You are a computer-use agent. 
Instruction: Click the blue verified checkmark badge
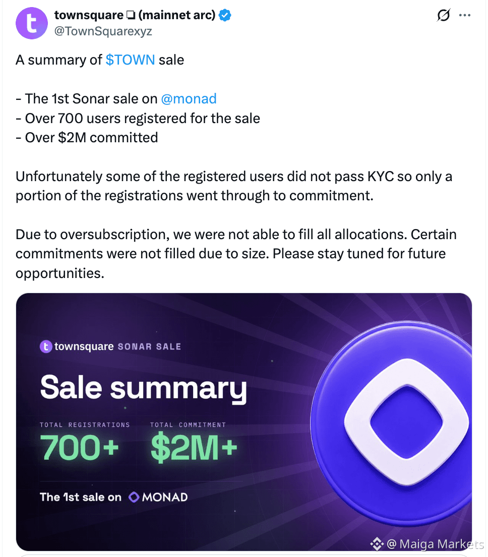tap(225, 15)
